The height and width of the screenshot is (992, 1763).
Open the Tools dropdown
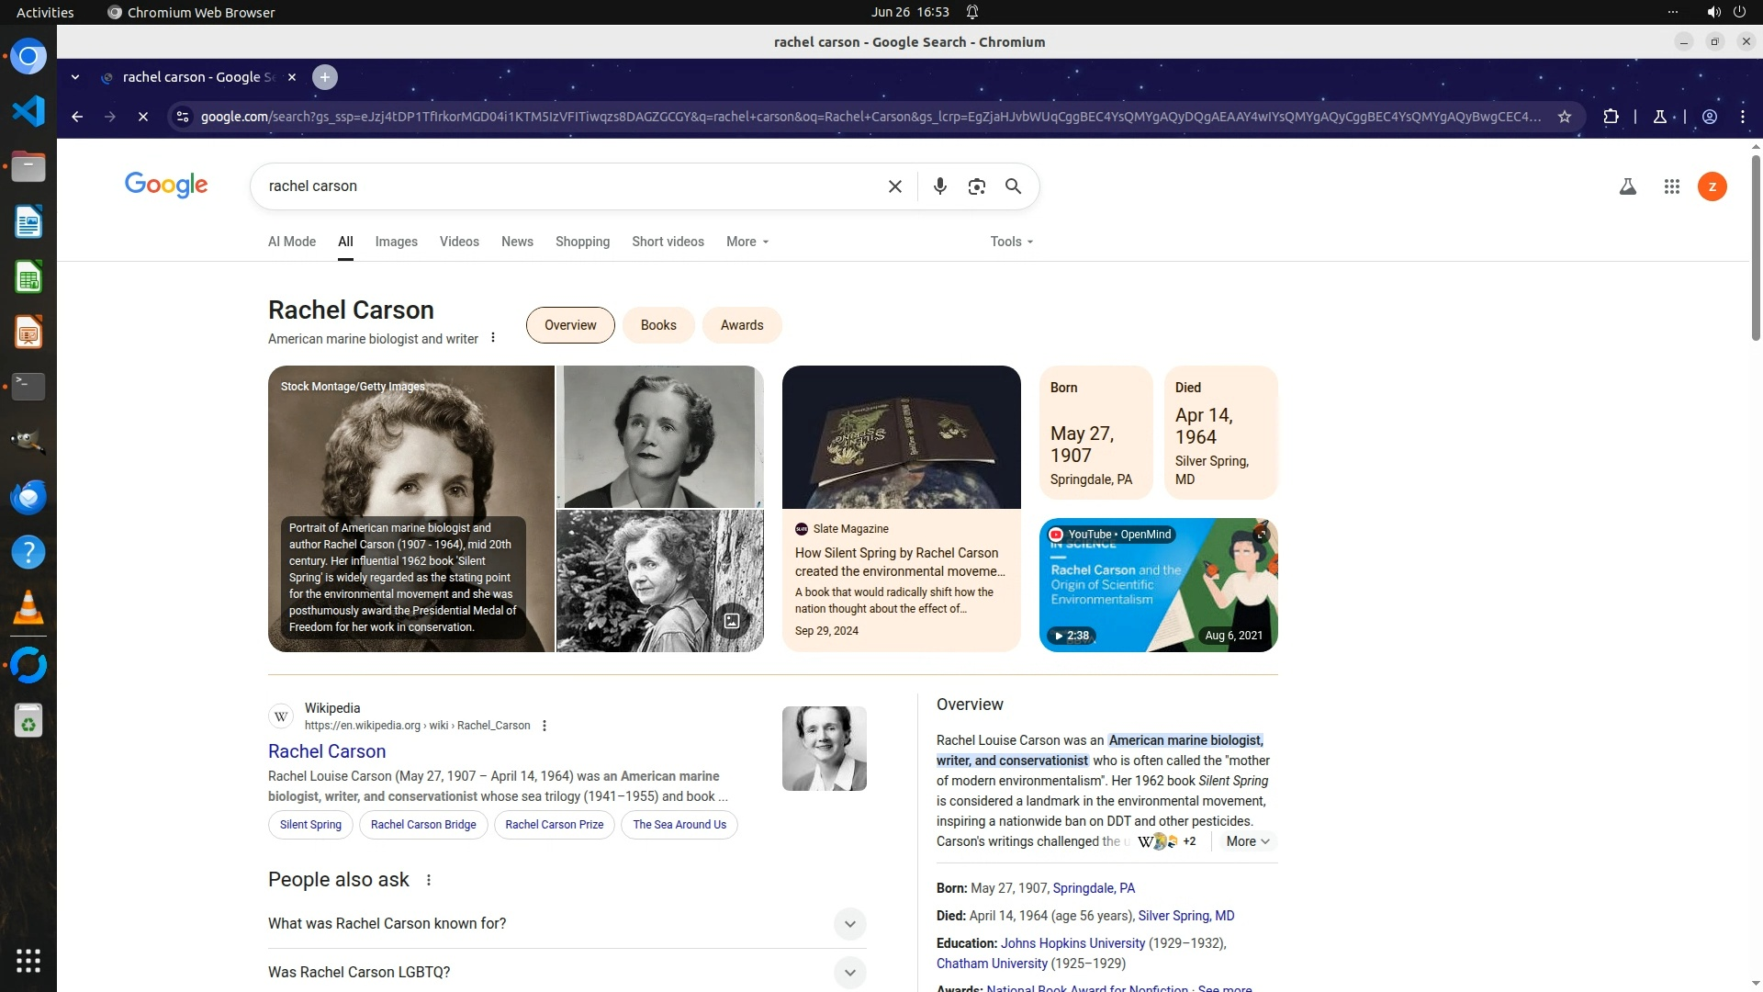click(1011, 242)
